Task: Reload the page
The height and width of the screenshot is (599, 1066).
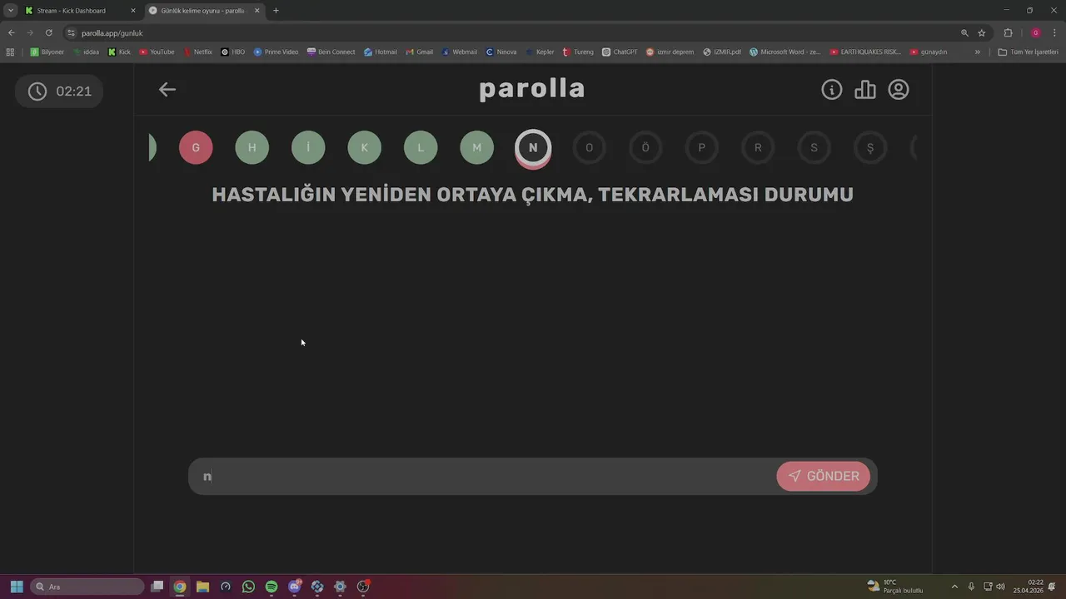Action: click(49, 32)
